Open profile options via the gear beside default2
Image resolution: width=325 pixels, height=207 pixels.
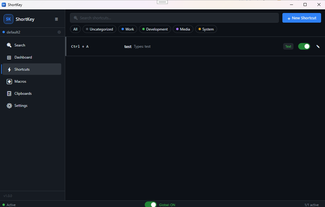pyautogui.click(x=59, y=32)
